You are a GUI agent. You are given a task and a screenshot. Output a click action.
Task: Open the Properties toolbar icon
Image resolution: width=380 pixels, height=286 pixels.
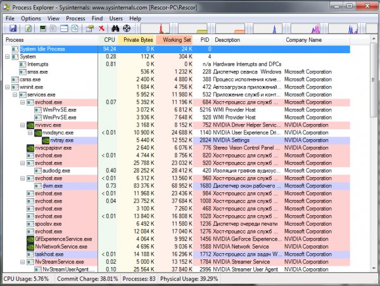(90, 28)
